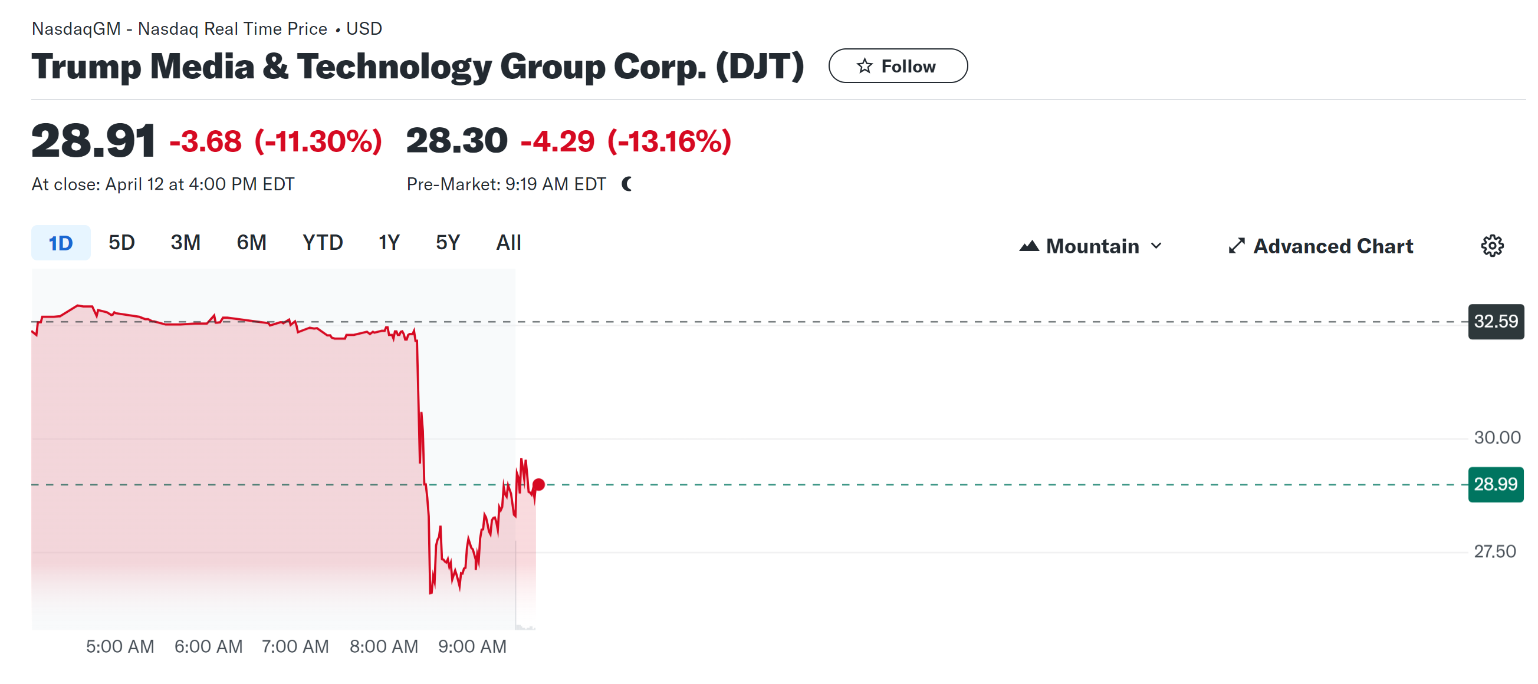Click the Mountain chart type icon
The width and height of the screenshot is (1538, 684).
pyautogui.click(x=1028, y=246)
